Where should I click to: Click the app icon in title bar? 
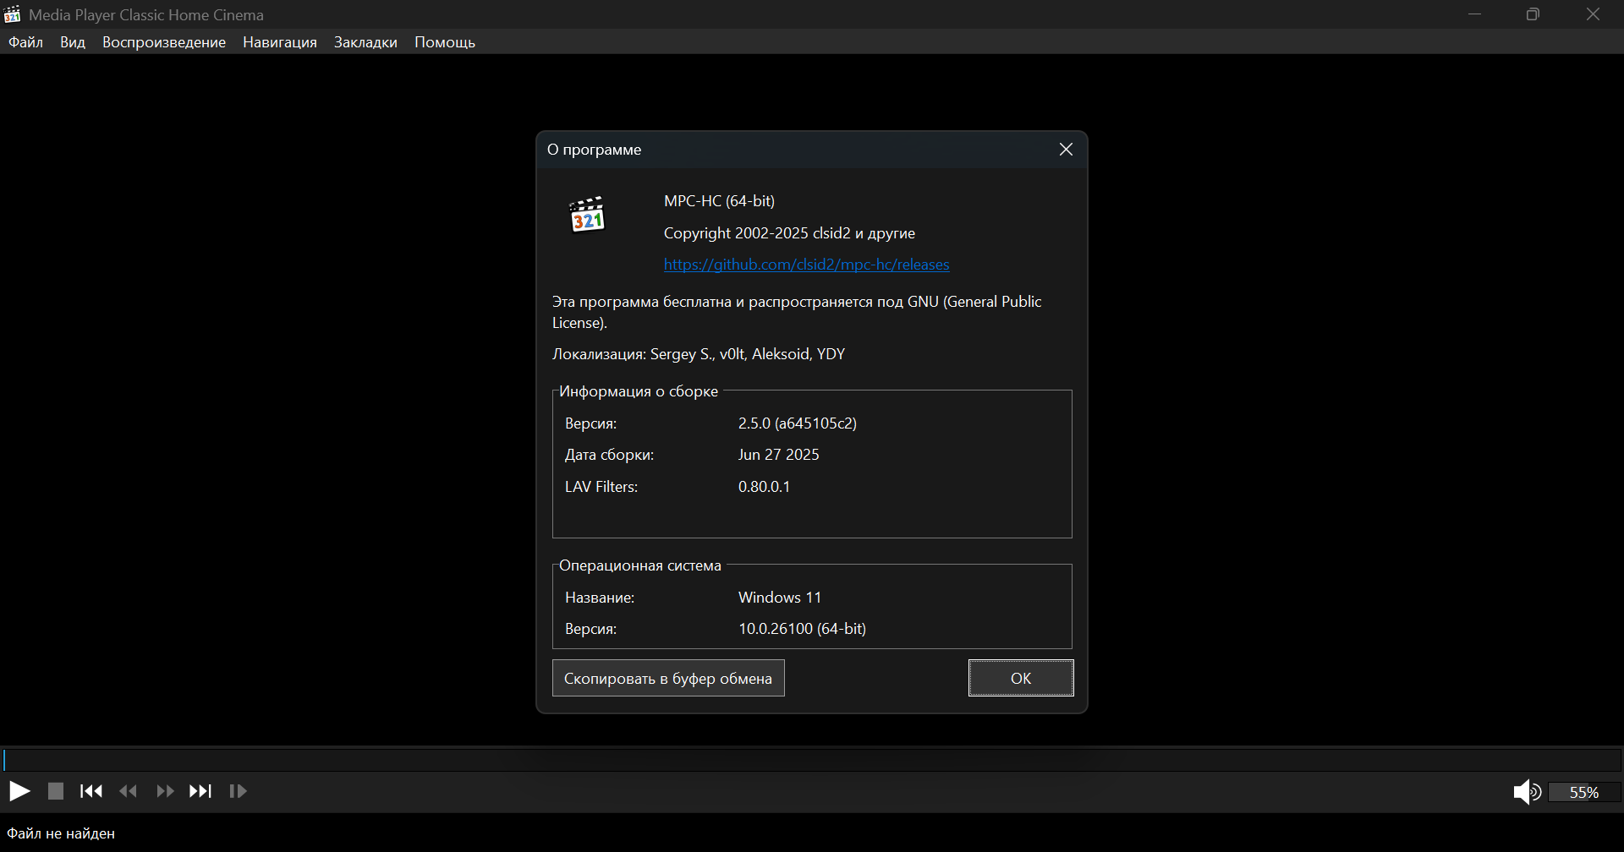[12, 14]
